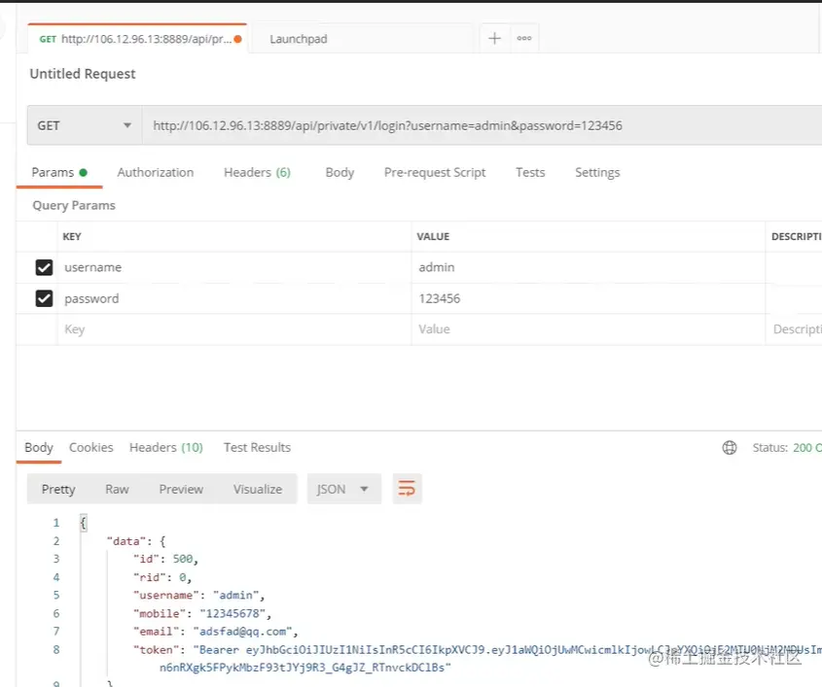Show the response Body tab

(39, 448)
